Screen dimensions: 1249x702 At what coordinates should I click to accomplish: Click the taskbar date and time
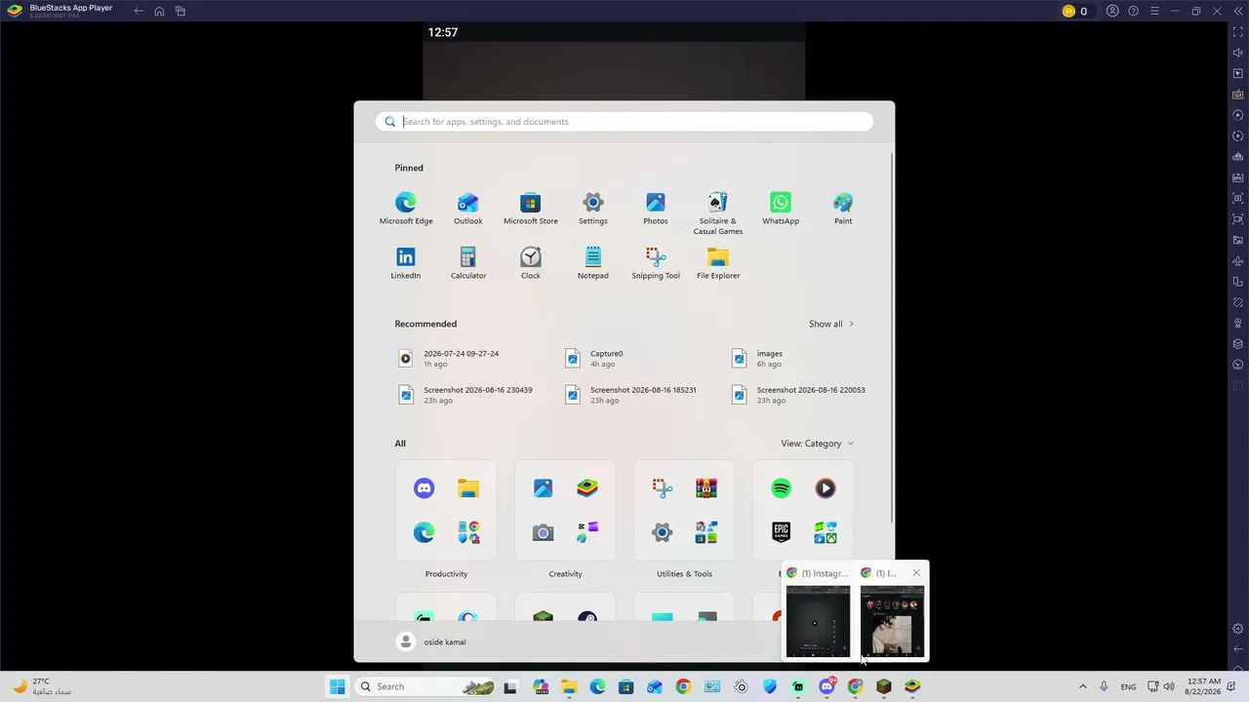click(1204, 686)
